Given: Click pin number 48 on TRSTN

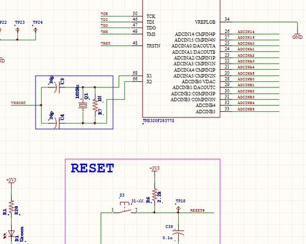Looking at the screenshot, I should 135,43.
